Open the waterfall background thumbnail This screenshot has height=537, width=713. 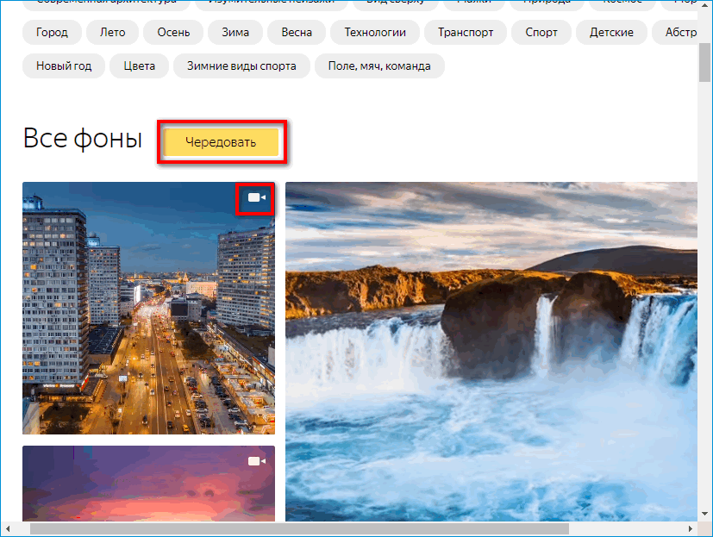point(491,345)
